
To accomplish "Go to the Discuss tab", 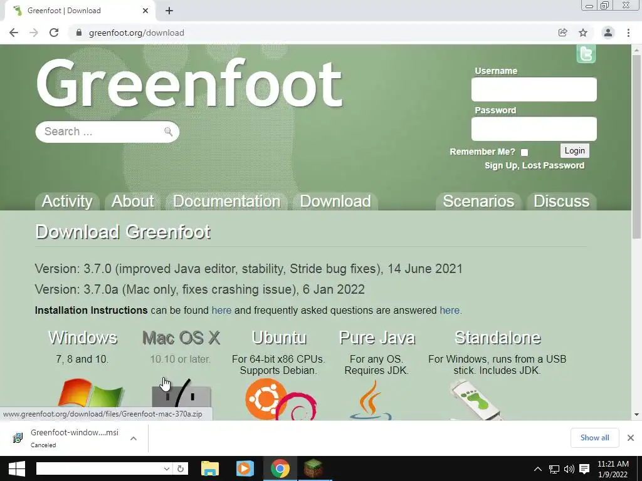I will coord(561,201).
